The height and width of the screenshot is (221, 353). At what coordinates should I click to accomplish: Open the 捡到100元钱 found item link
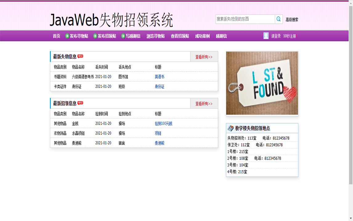click(x=164, y=124)
